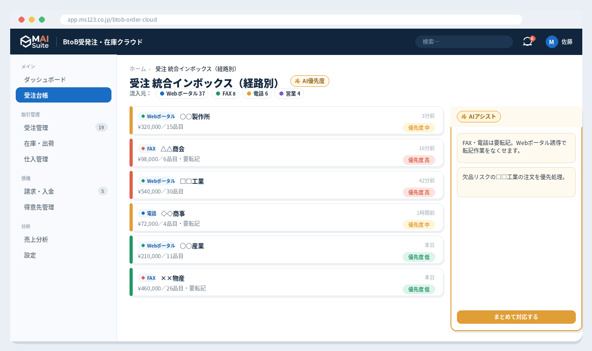Screen dimensions: 592x351
Task: Open the 佐藤 user avatar
Action: 552,42
